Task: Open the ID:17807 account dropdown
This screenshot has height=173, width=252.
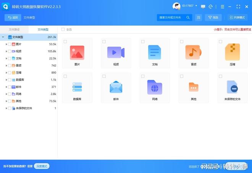Action: tap(189, 6)
